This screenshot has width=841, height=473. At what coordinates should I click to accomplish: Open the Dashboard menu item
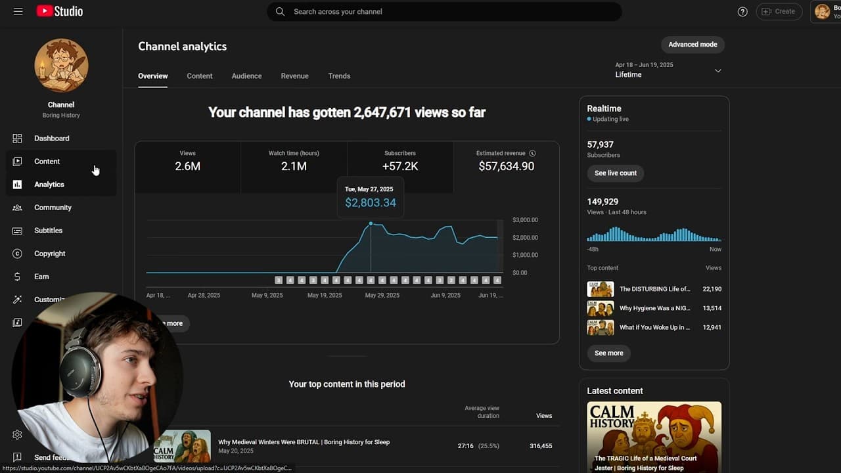pyautogui.click(x=61, y=139)
